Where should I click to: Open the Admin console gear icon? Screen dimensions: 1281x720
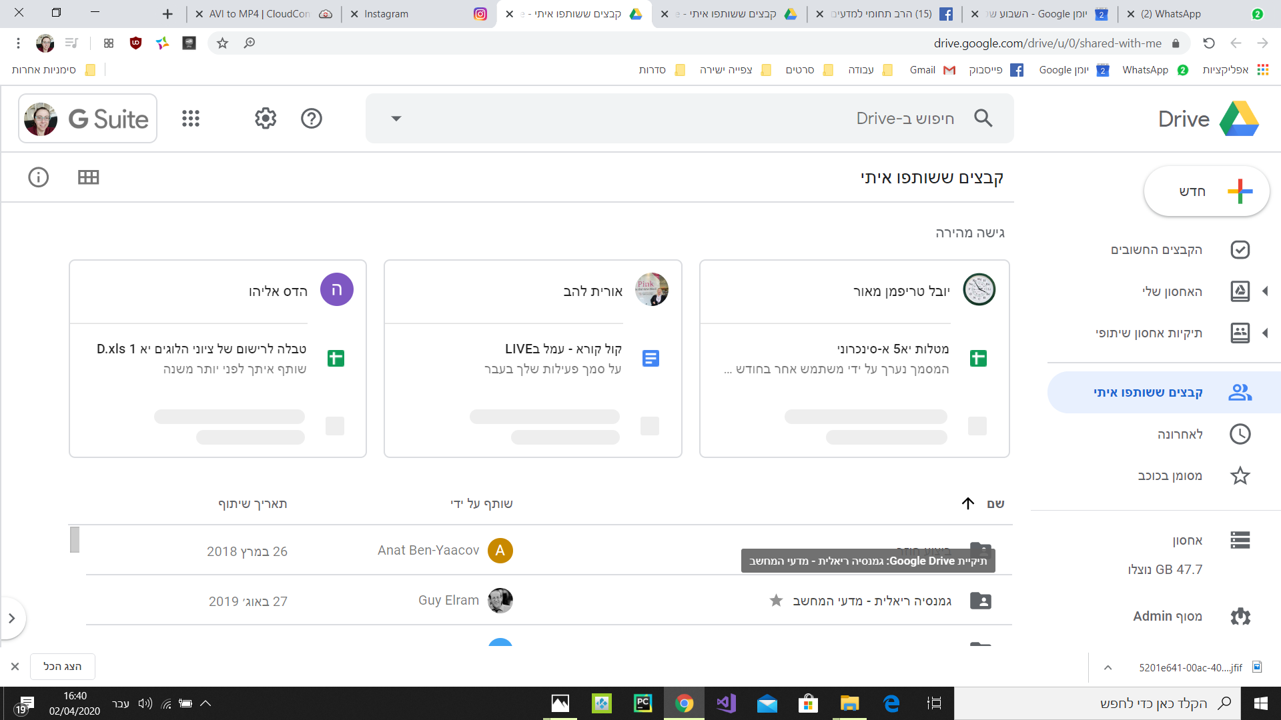click(x=1240, y=616)
